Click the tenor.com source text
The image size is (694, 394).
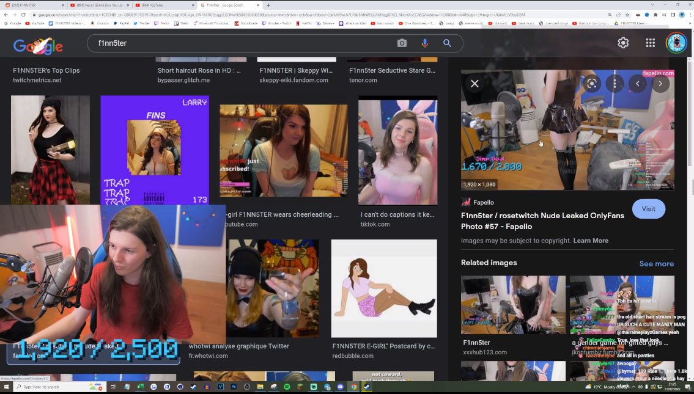pos(363,80)
